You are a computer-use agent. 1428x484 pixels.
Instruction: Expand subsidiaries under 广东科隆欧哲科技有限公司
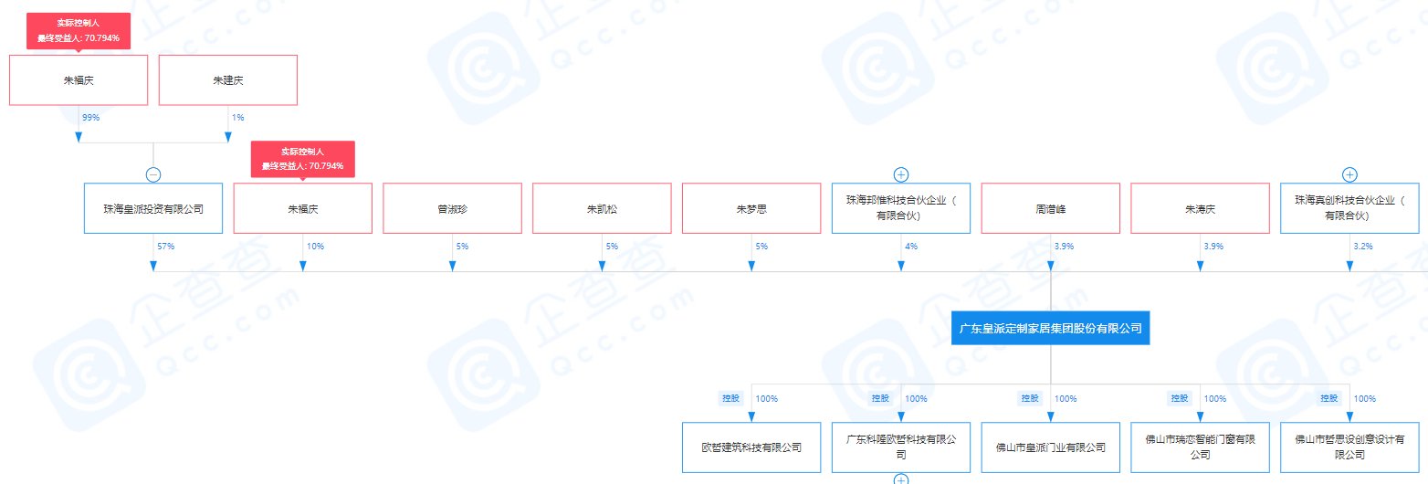coord(901,479)
